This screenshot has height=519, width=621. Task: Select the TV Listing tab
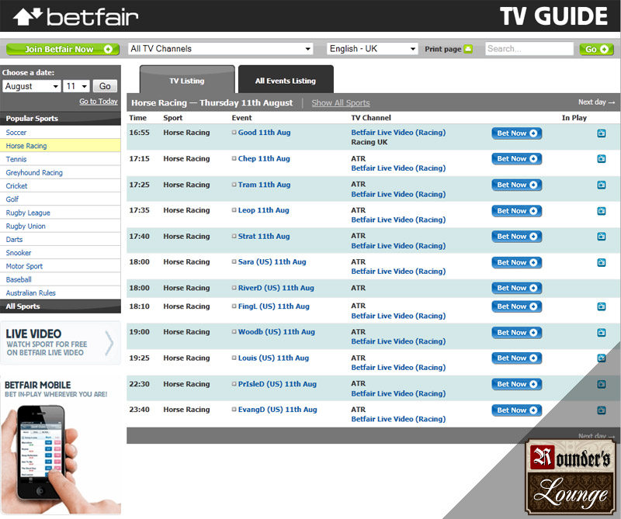187,81
